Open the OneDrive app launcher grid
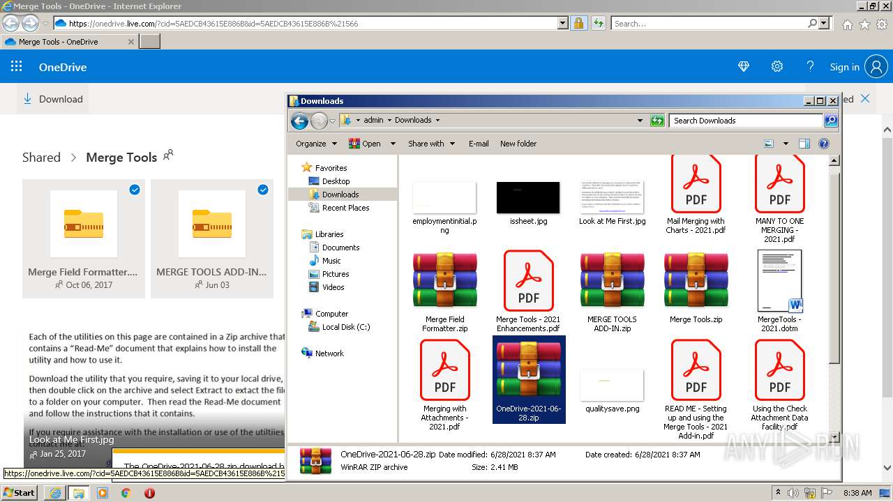The image size is (893, 502). click(x=17, y=67)
